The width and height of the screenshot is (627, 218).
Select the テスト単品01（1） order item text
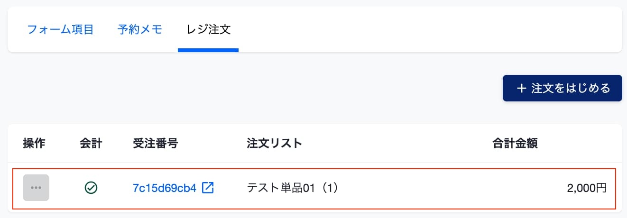(x=293, y=188)
